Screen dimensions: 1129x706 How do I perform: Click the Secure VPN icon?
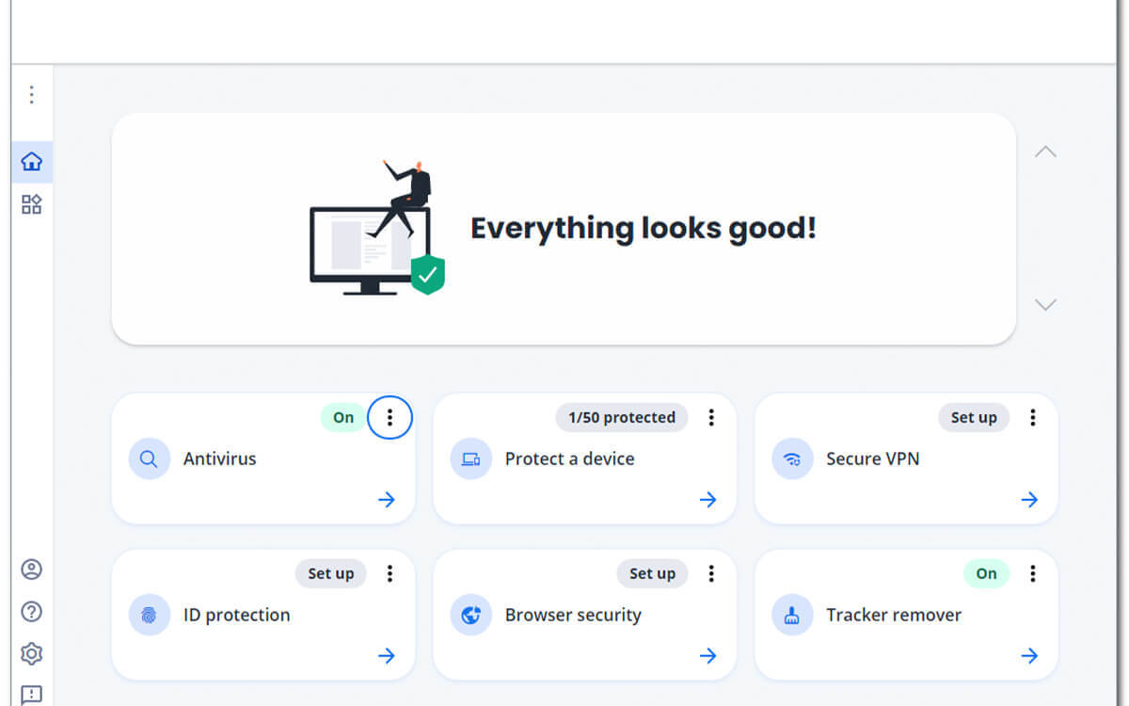click(792, 459)
